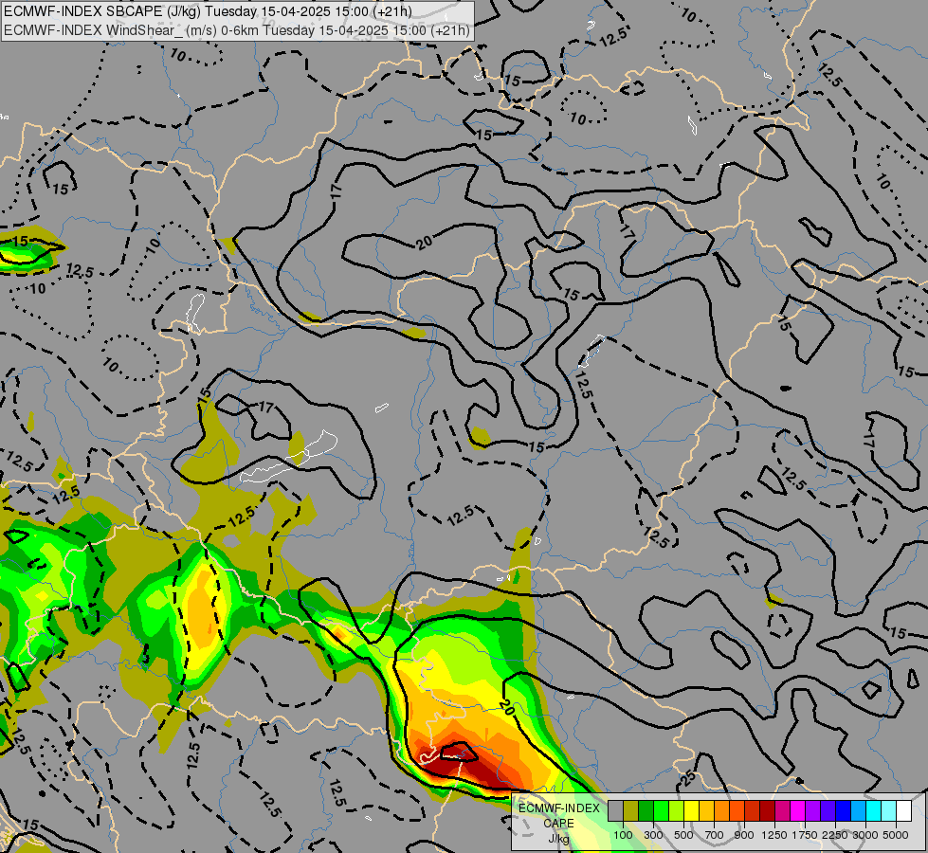The image size is (928, 853).
Task: Select the bright magenta legend swatch
Action: click(797, 810)
